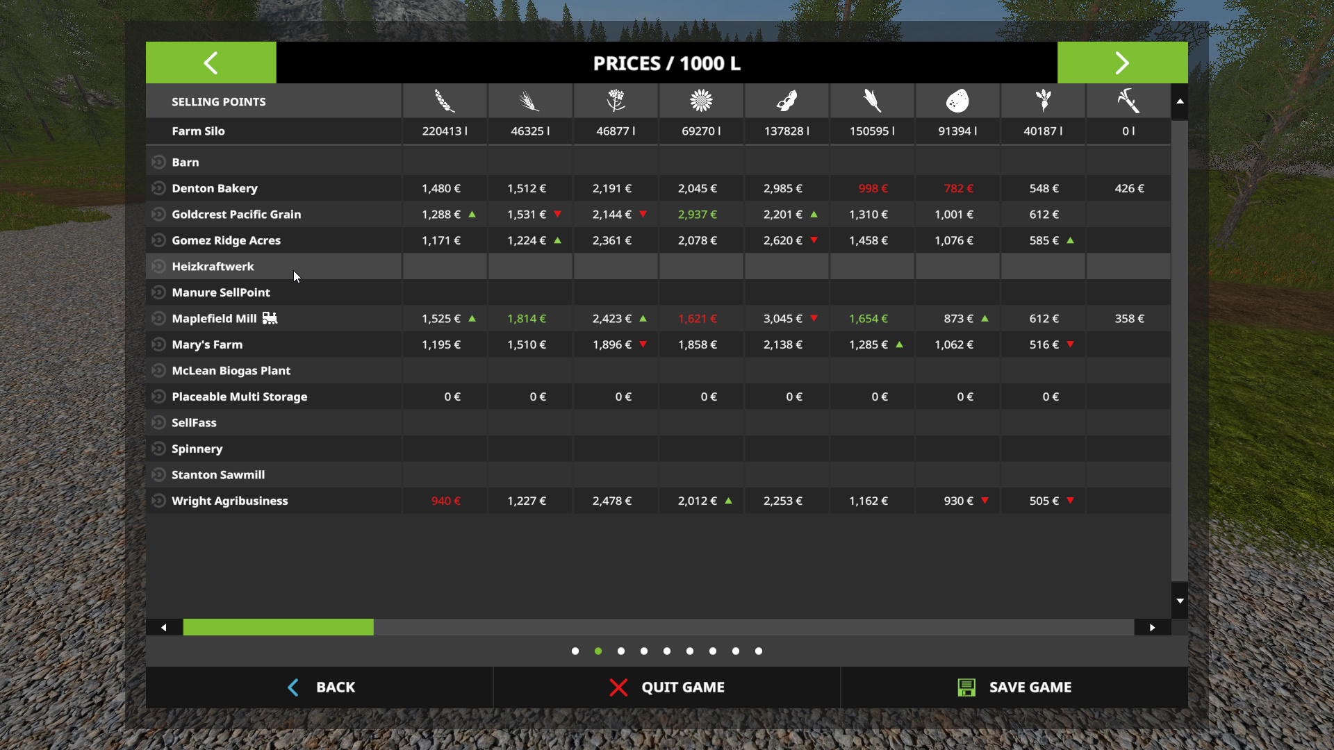1334x750 pixels.
Task: Toggle the map hotspot icon for Wright Agribusiness
Action: pyautogui.click(x=158, y=501)
